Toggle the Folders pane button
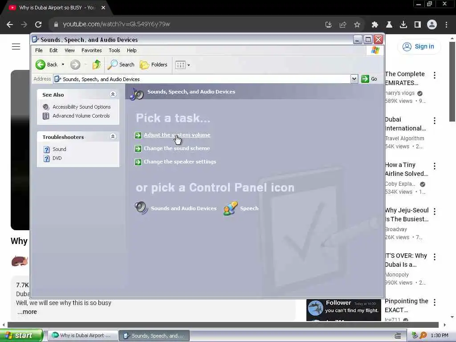The image size is (456, 342). 154,65
